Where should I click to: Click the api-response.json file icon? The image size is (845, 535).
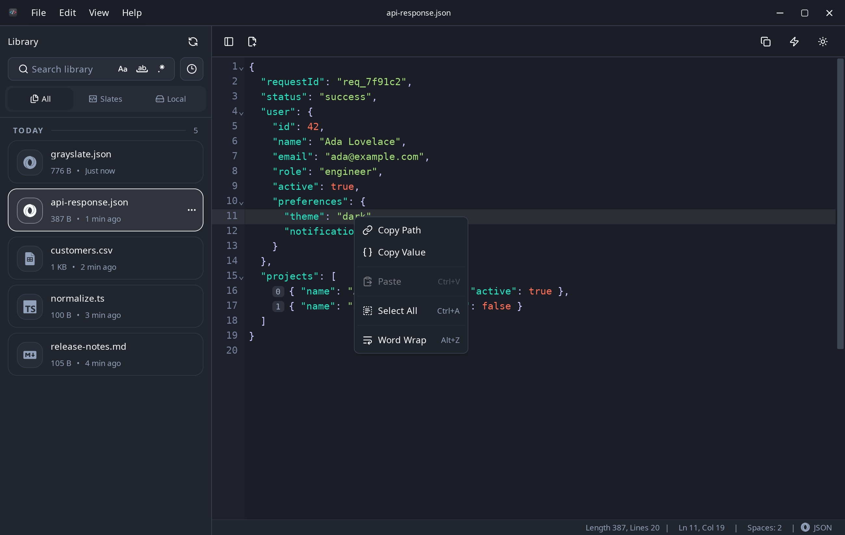coord(30,211)
